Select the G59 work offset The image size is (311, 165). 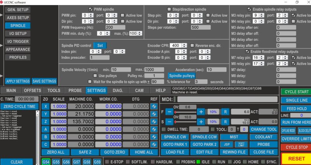pos(97,162)
